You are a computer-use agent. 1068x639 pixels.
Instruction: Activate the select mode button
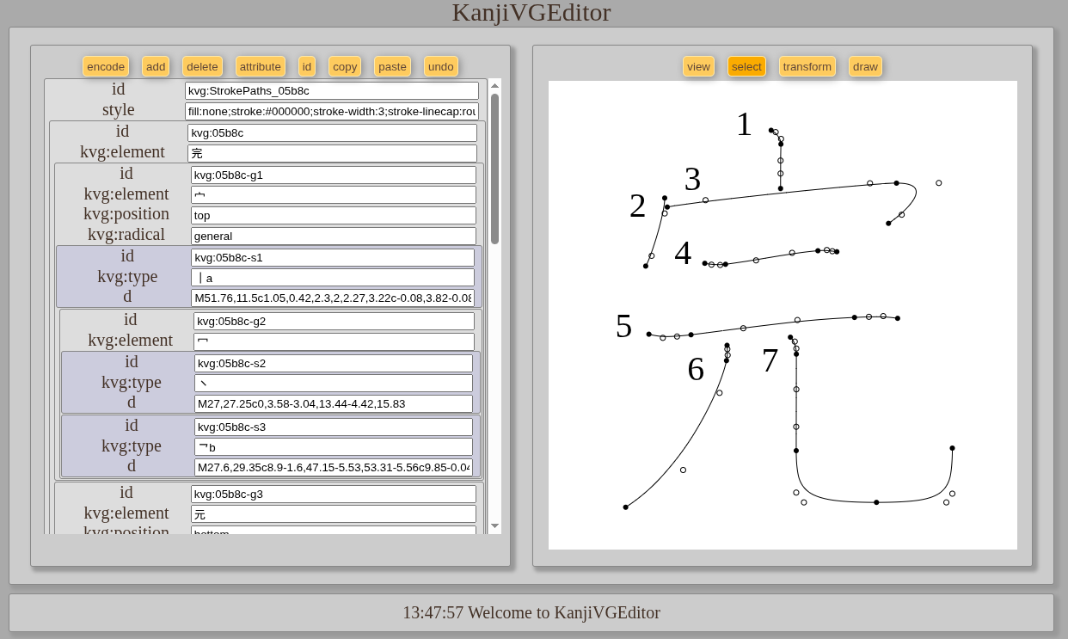pyautogui.click(x=746, y=66)
